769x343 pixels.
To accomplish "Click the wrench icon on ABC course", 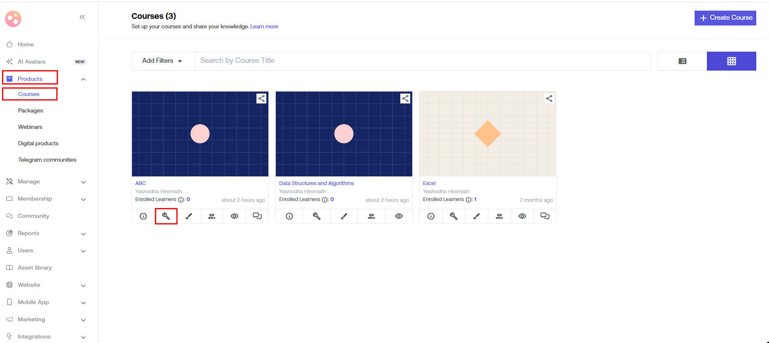I will click(166, 216).
